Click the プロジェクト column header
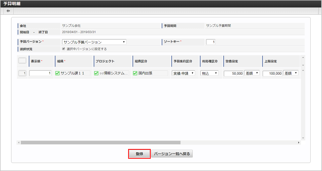 tap(112, 61)
